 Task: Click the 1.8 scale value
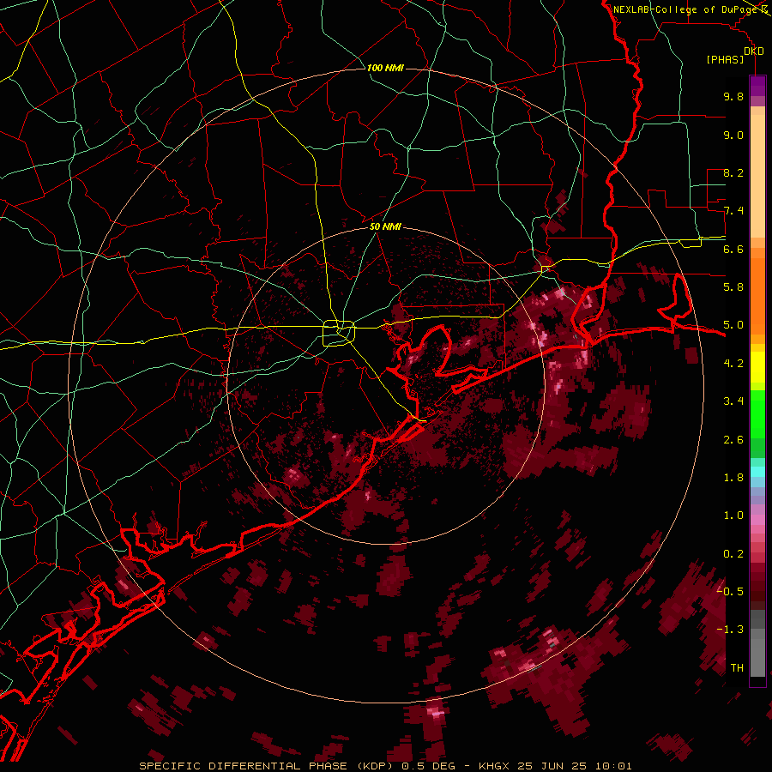click(733, 478)
